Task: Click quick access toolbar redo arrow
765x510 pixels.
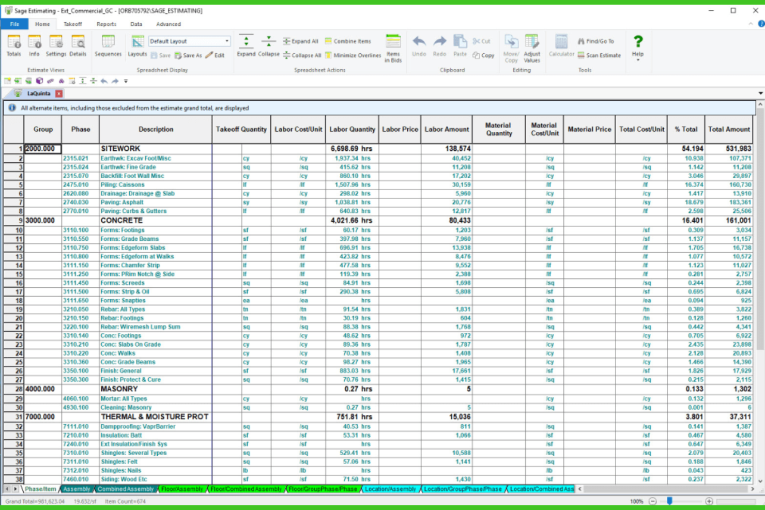Action: pyautogui.click(x=115, y=81)
